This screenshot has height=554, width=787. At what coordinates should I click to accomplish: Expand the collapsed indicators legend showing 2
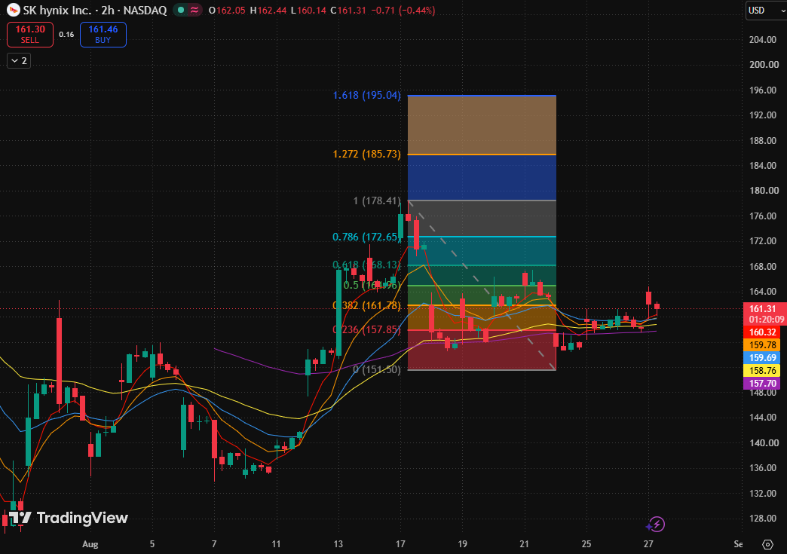tap(19, 61)
